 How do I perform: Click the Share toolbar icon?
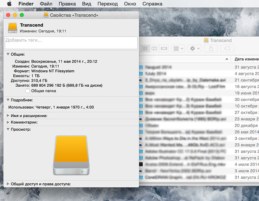click(x=211, y=48)
